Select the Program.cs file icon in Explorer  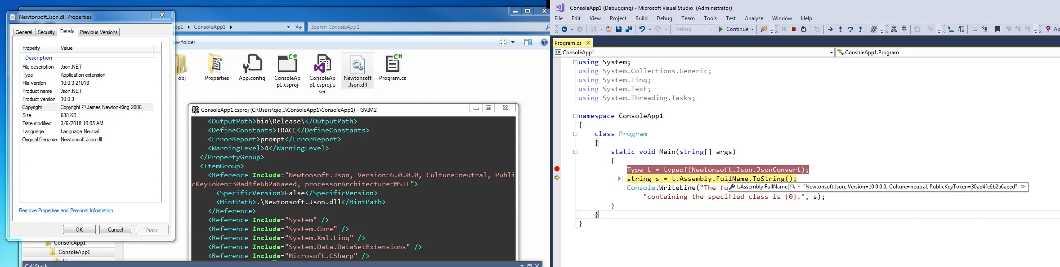pyautogui.click(x=393, y=68)
